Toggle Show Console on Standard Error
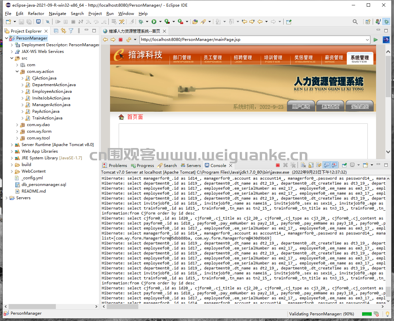The height and width of the screenshot is (321, 394). [334, 165]
